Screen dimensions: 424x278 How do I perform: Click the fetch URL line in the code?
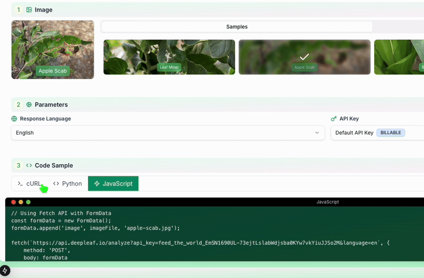[x=200, y=243]
